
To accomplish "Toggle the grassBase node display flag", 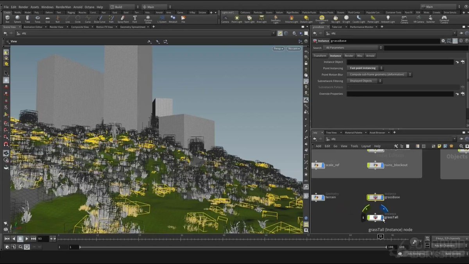I will click(x=382, y=198).
